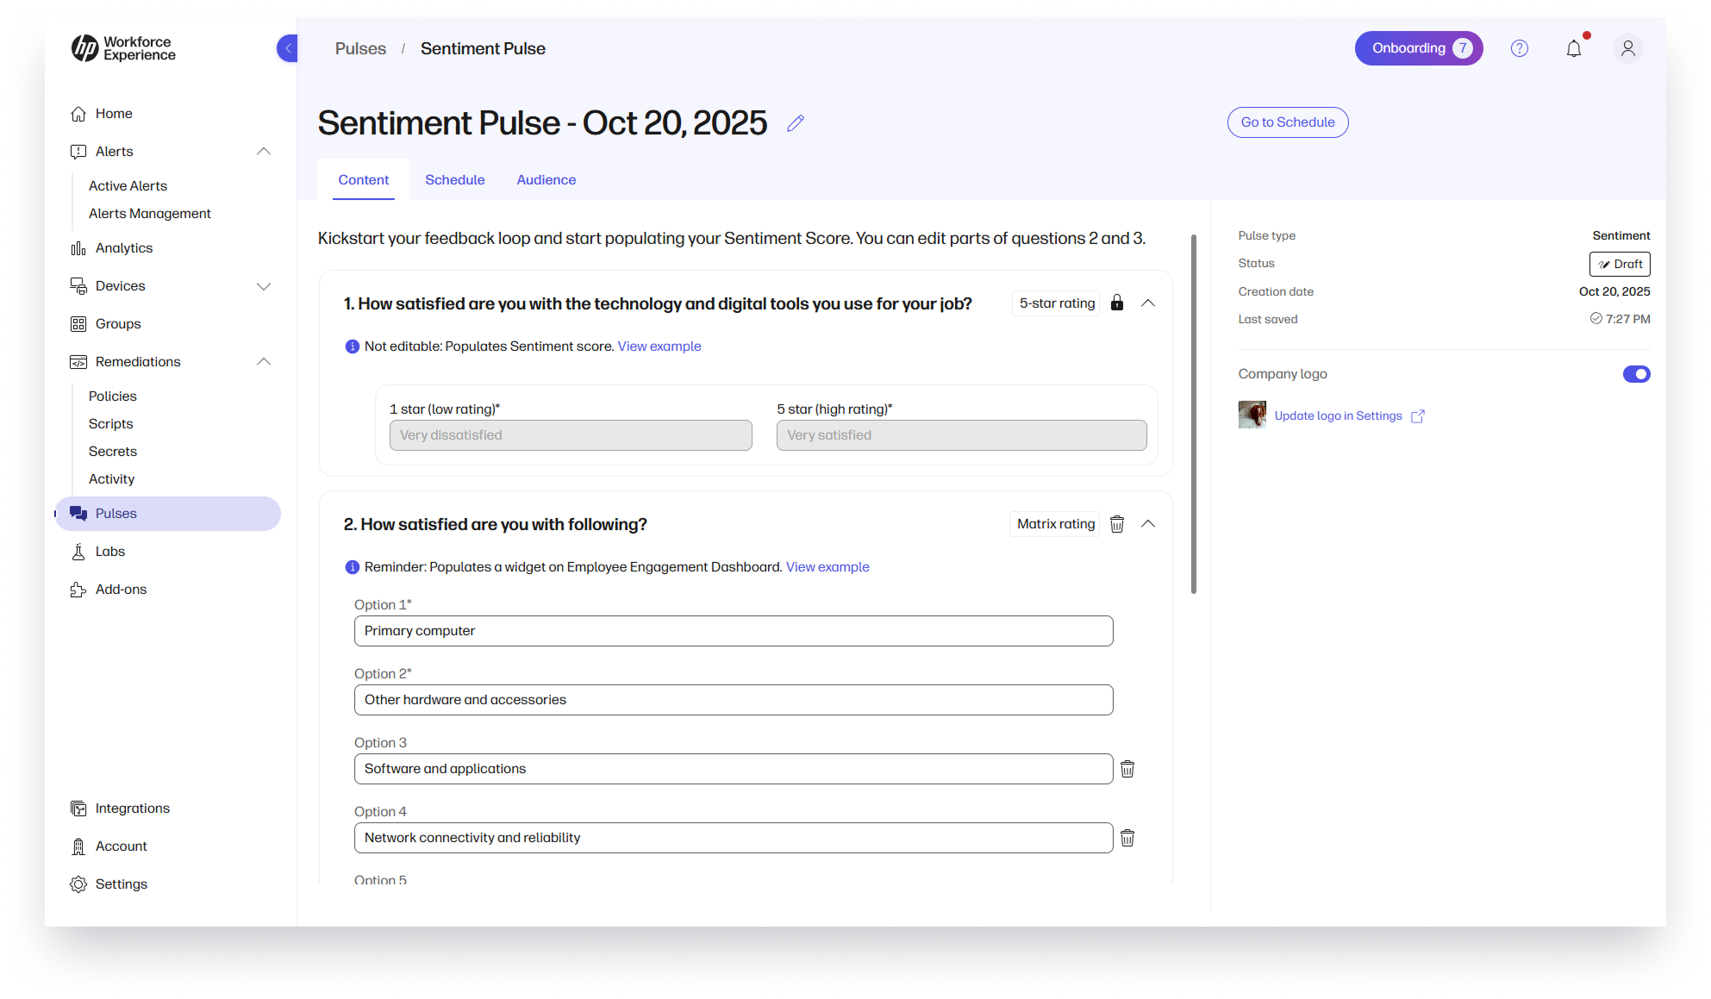Open the Matrix rating dropdown

pyautogui.click(x=1054, y=523)
